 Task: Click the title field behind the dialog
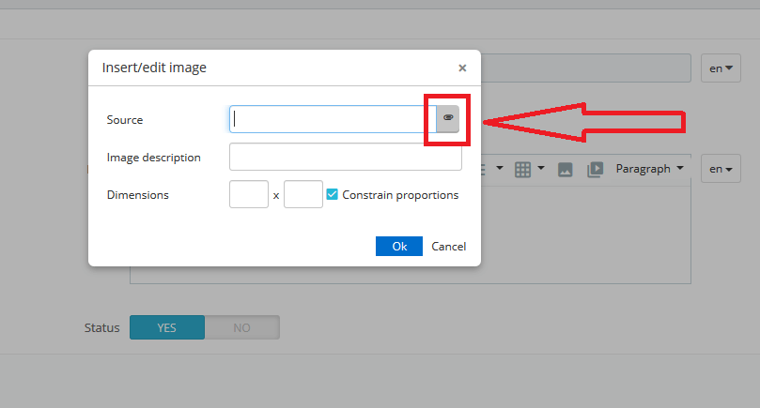585,68
